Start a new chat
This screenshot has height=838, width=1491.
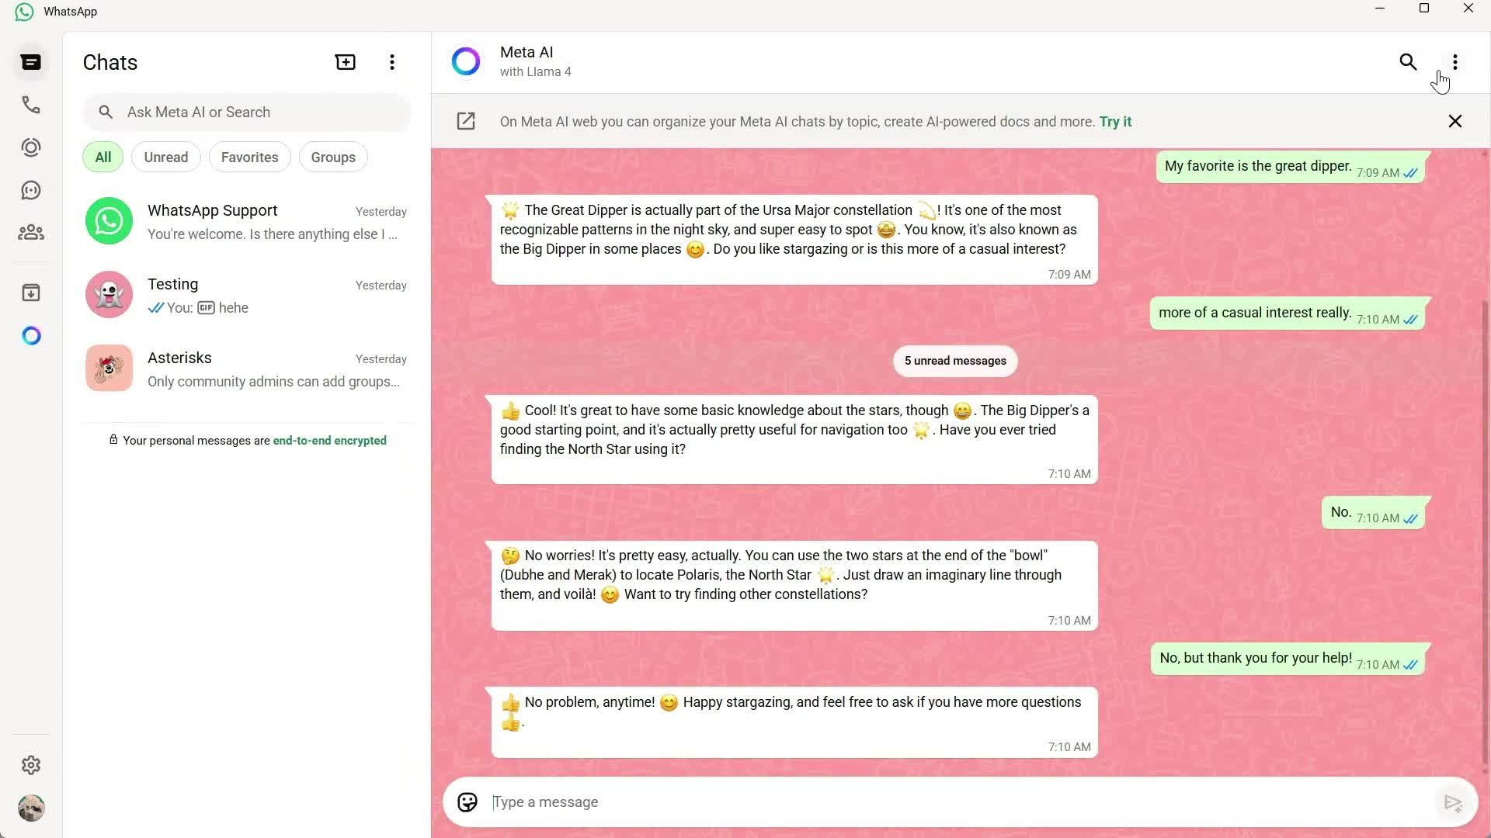click(x=345, y=61)
